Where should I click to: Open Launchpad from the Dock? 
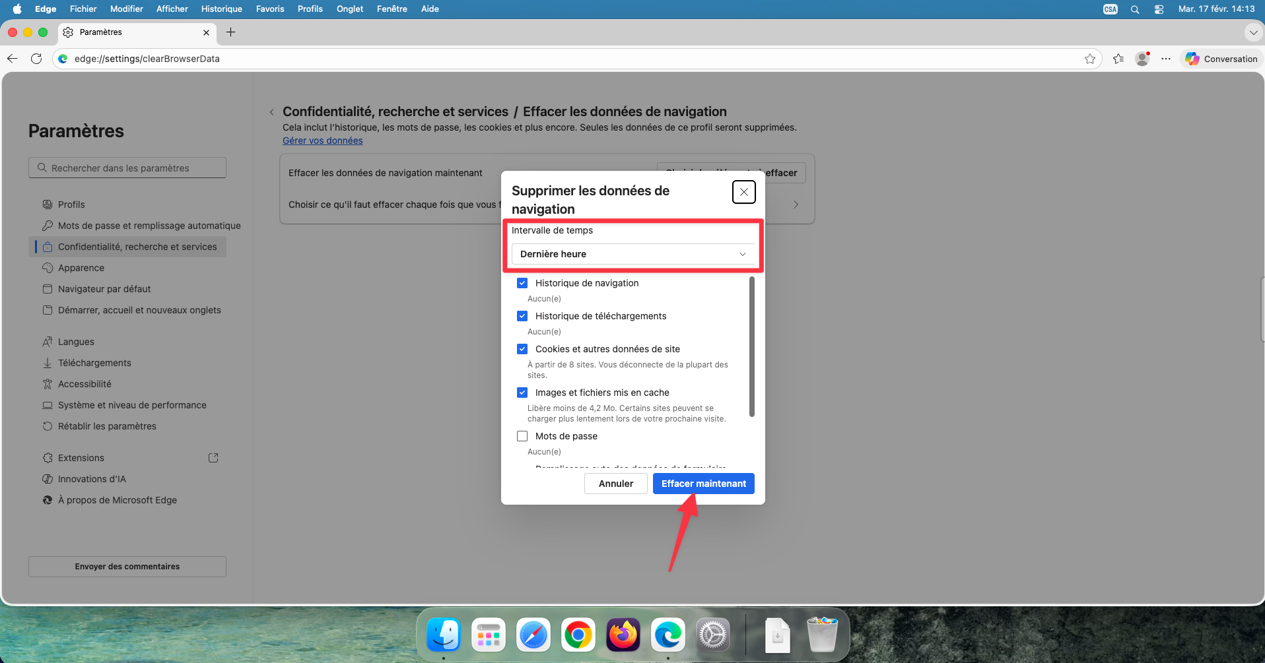click(489, 635)
